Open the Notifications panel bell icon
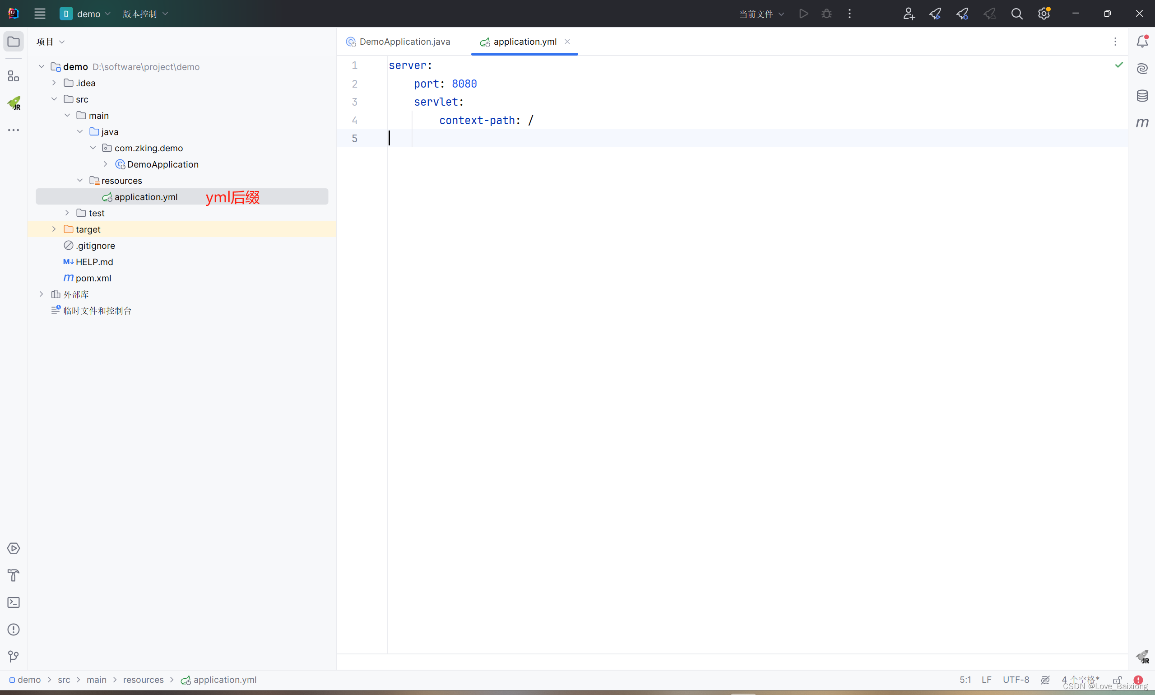This screenshot has height=695, width=1155. click(x=1142, y=42)
